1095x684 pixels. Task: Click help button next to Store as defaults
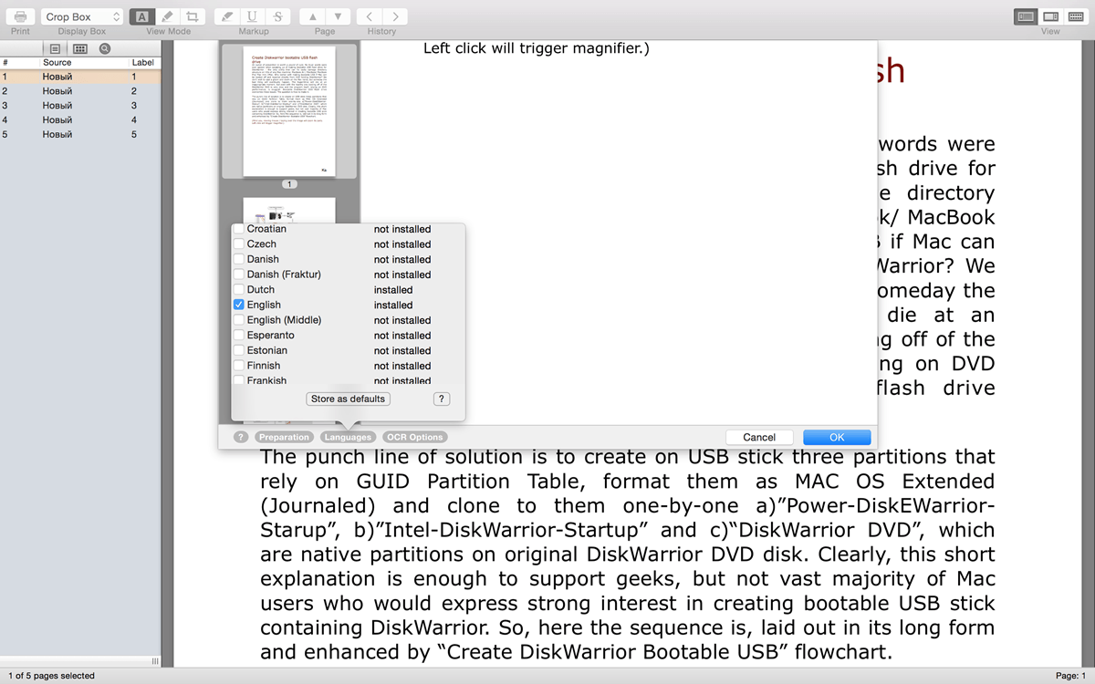click(x=441, y=399)
